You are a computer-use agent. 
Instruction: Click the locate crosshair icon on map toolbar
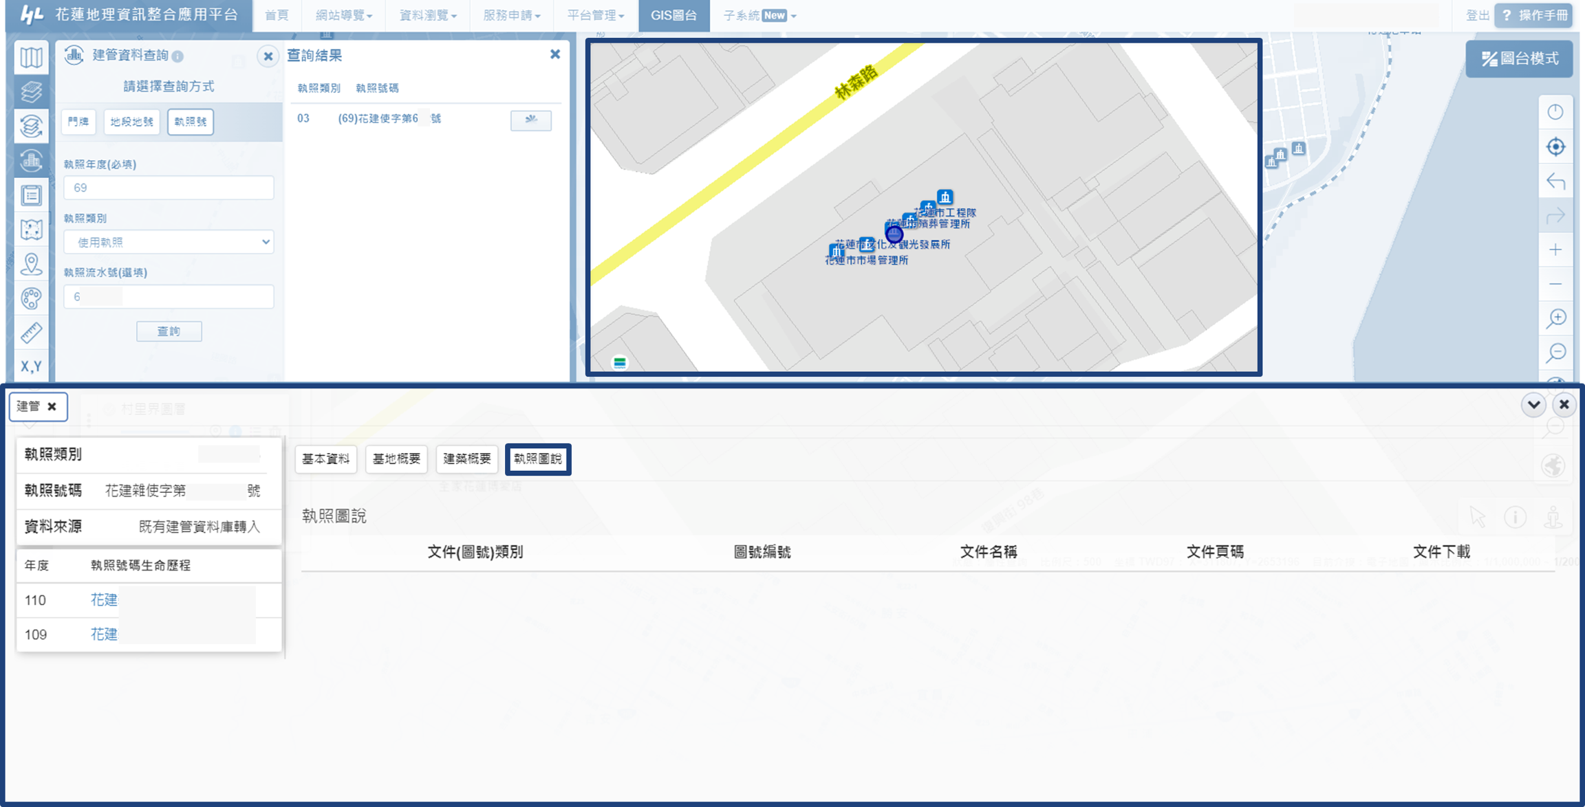[1555, 146]
